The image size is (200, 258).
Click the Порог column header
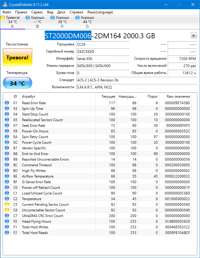pos(149,96)
